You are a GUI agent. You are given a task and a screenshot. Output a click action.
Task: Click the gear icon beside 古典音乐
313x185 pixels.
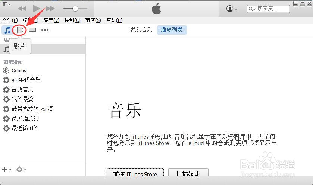[6, 90]
